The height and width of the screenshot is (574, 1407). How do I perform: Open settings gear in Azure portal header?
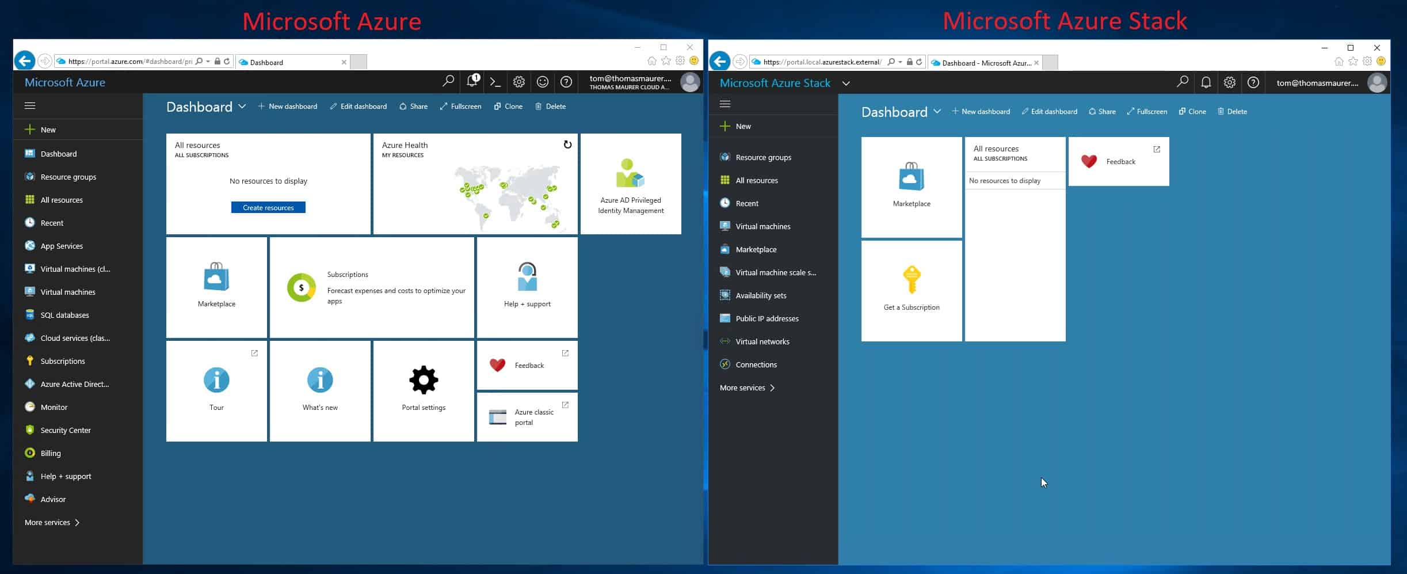519,82
